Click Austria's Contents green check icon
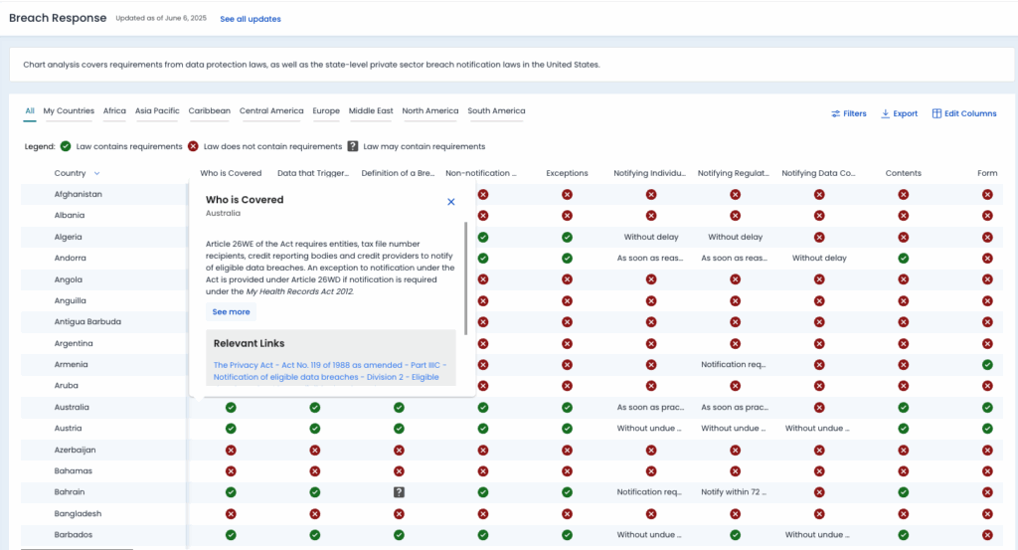The height and width of the screenshot is (550, 1018). (x=903, y=429)
